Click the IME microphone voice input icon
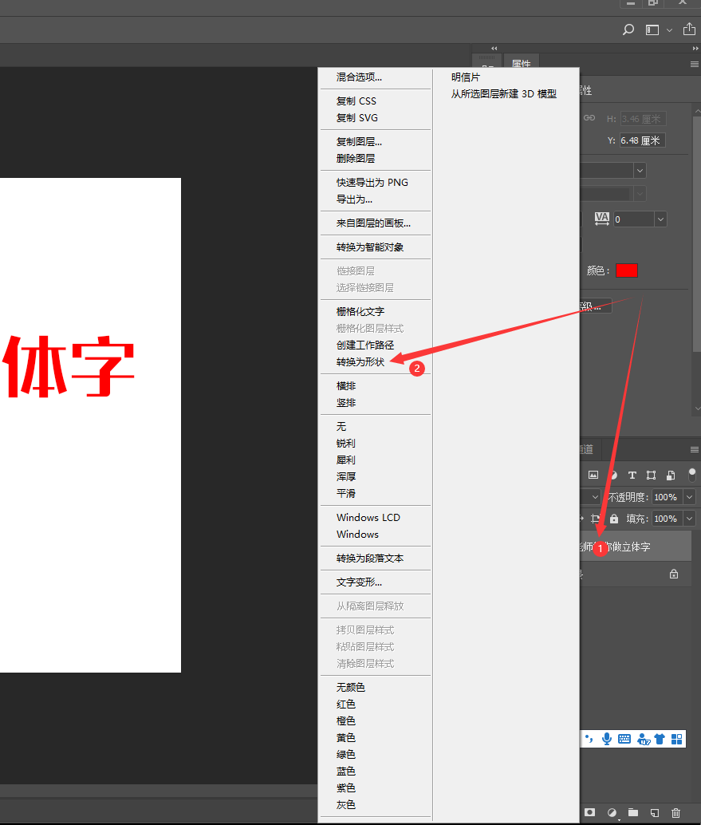The image size is (701, 825). click(x=607, y=739)
